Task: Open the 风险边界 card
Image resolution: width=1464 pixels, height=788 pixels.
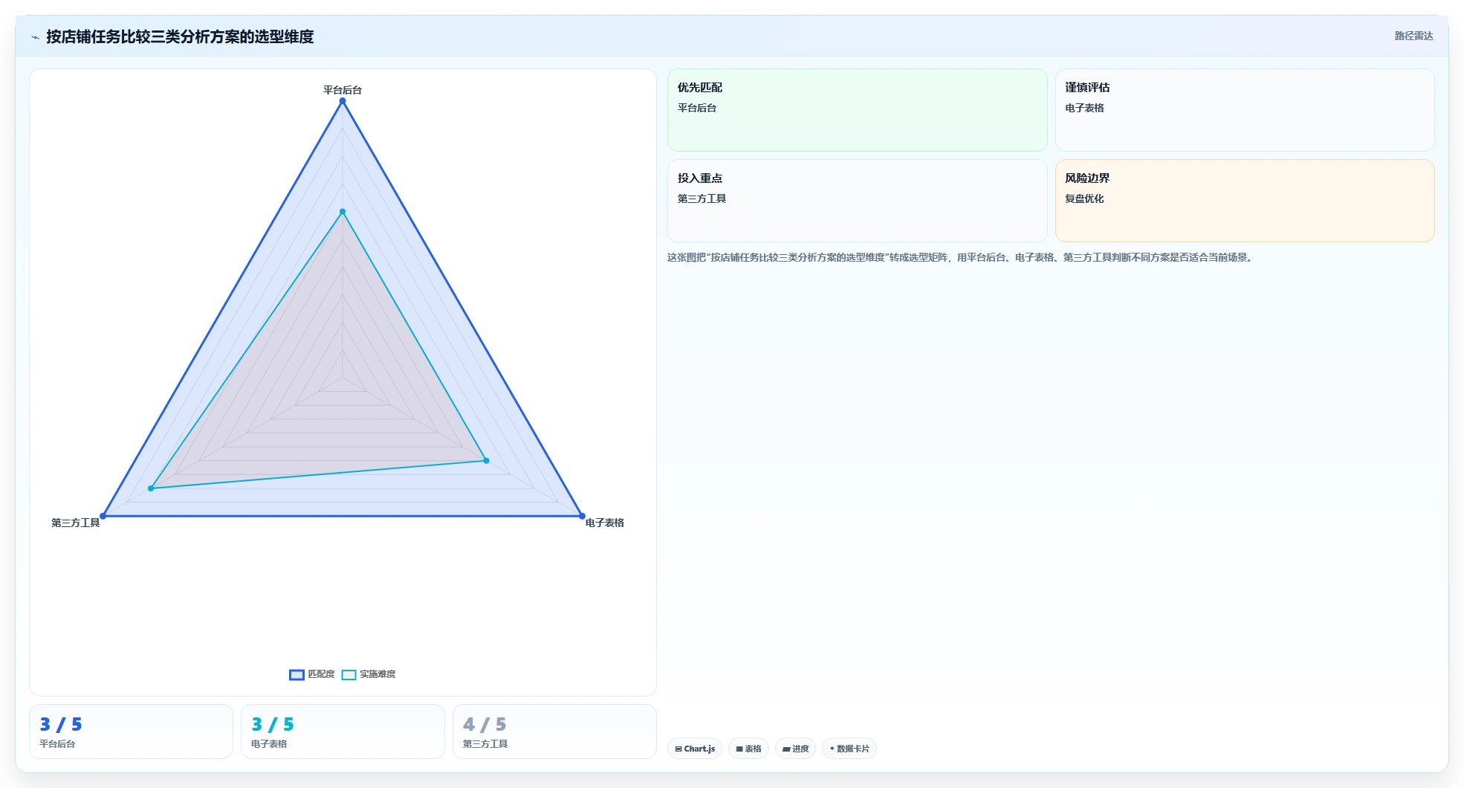Action: click(1245, 201)
